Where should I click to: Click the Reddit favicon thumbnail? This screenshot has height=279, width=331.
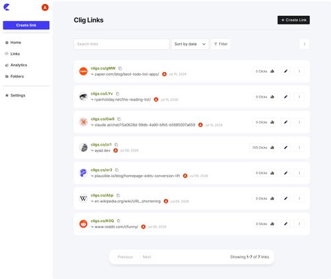click(x=83, y=224)
